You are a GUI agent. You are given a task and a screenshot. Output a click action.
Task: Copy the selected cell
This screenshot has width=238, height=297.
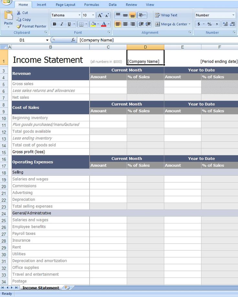tap(24, 19)
